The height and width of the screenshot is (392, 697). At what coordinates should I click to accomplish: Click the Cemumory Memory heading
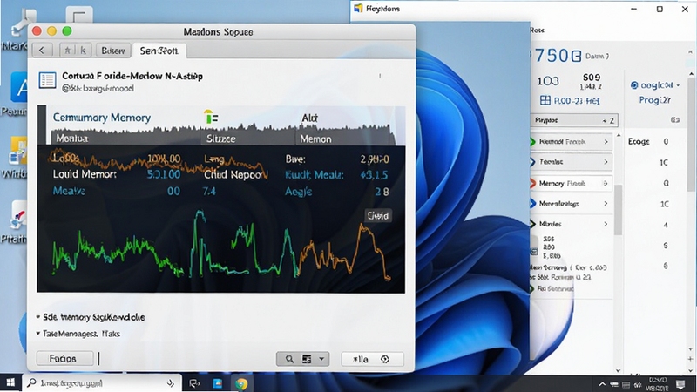click(x=102, y=118)
